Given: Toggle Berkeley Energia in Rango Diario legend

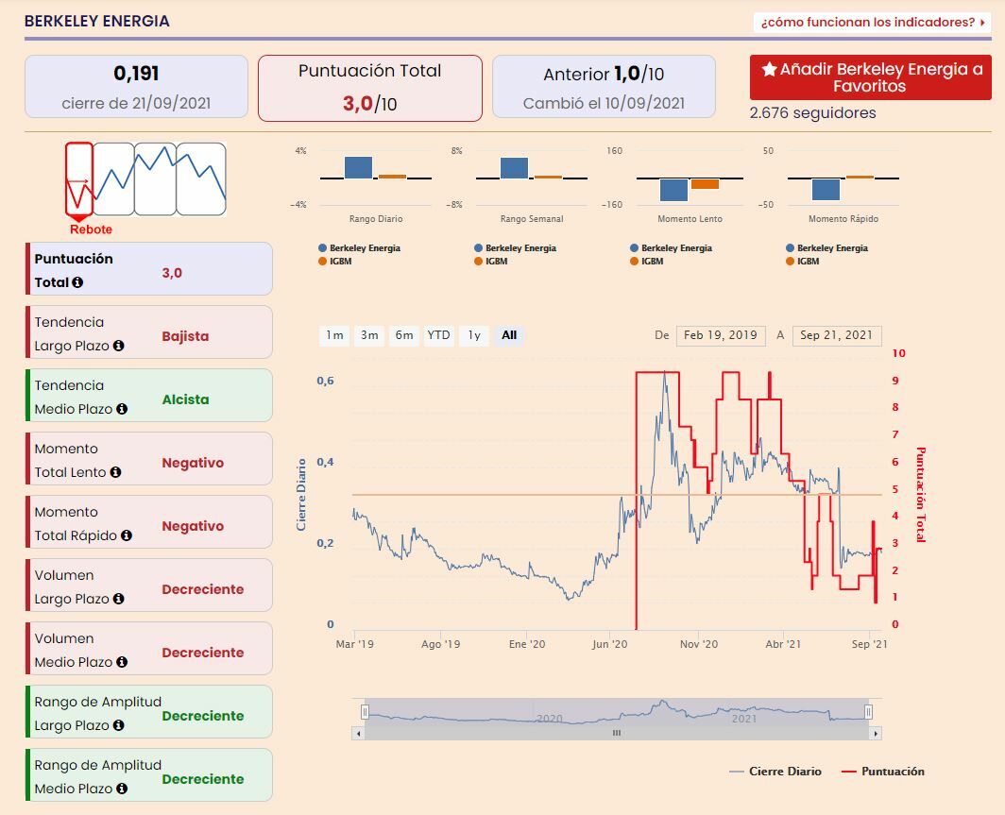Looking at the screenshot, I should pyautogui.click(x=360, y=248).
